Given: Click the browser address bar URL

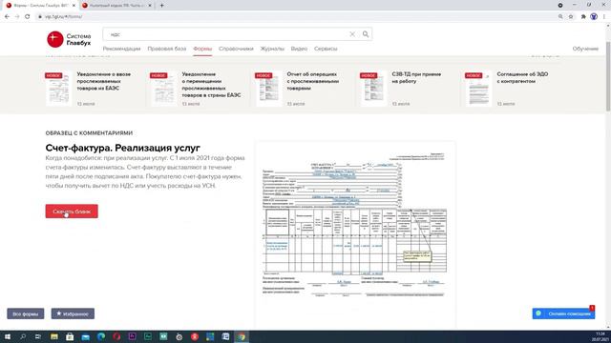Looking at the screenshot, I should coord(64,17).
